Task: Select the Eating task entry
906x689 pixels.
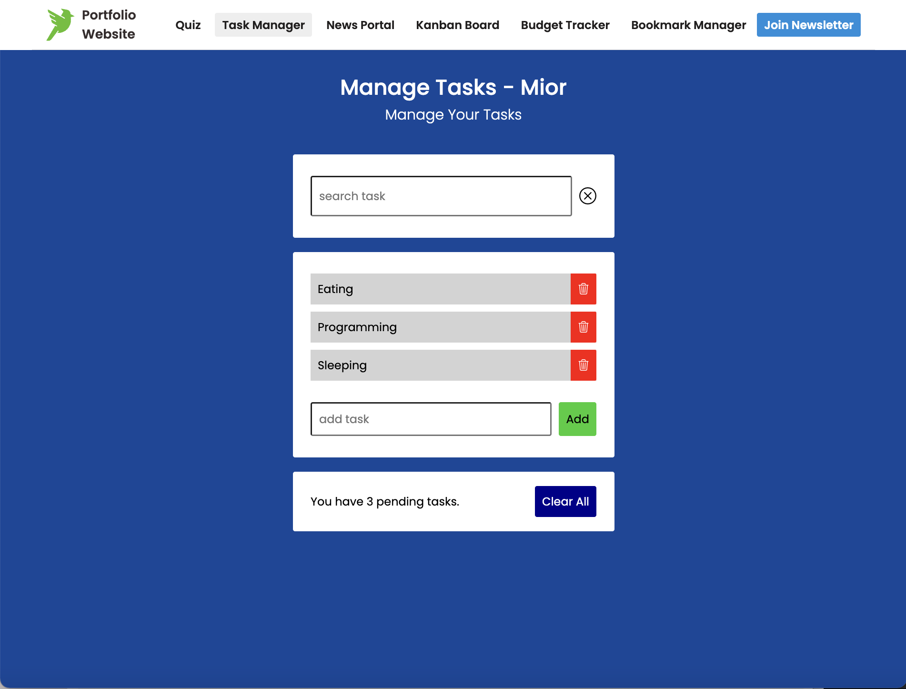Action: coord(440,289)
